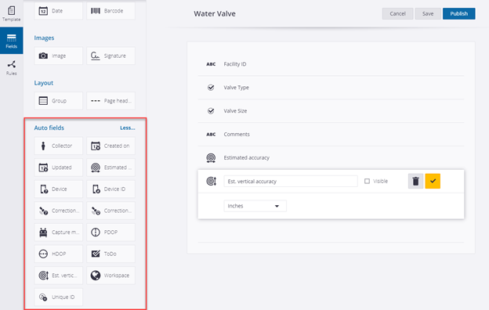
Task: Insert the ToDo auto field
Action: coord(110,254)
